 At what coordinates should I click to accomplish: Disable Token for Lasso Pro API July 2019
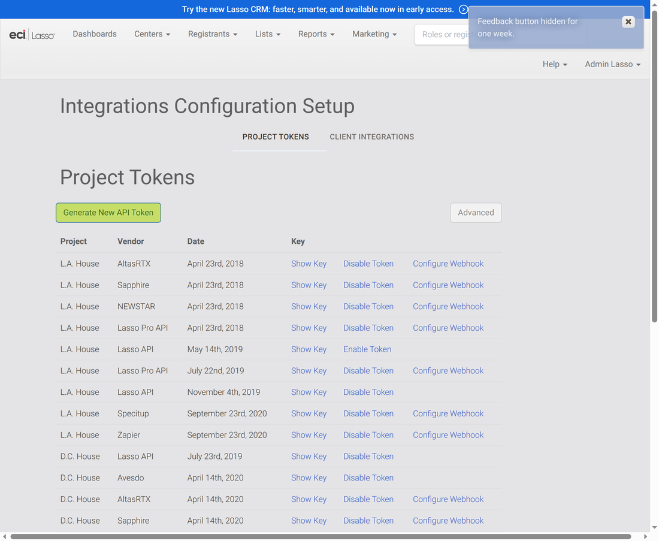(368, 371)
